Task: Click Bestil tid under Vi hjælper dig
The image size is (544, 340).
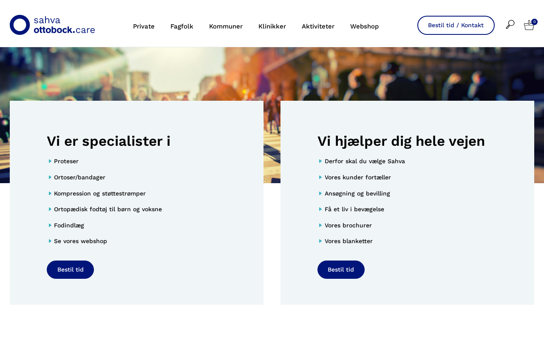Action: [341, 269]
